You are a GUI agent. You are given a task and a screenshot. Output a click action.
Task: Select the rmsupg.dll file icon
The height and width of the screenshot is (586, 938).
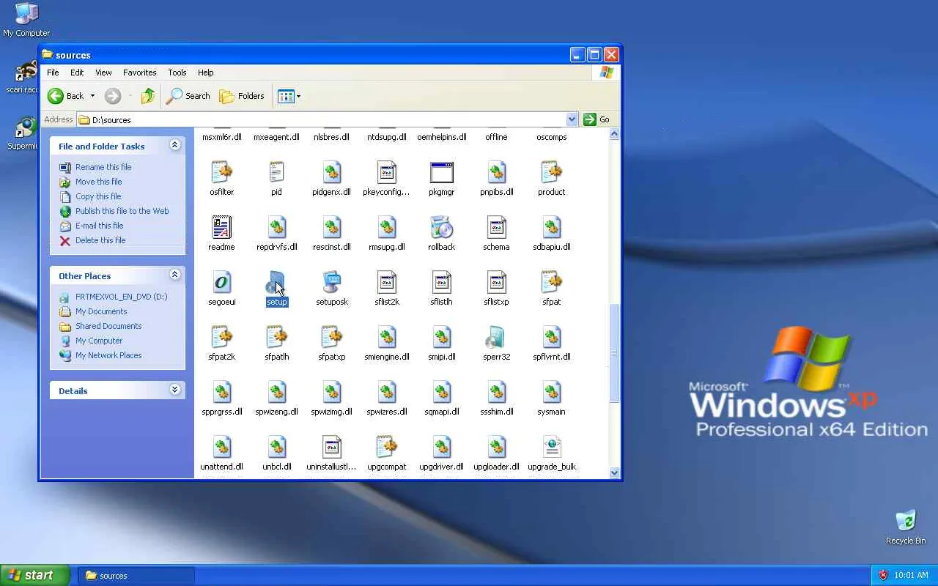pyautogui.click(x=386, y=228)
